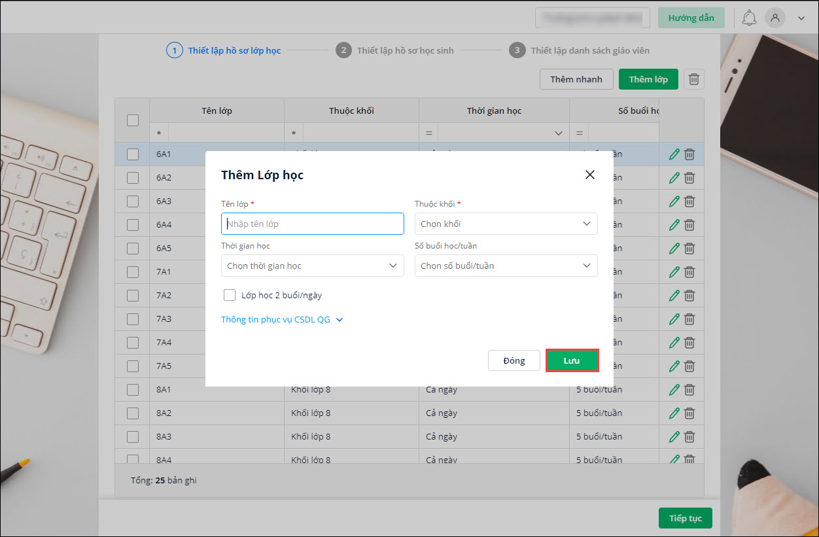Click the bulk delete trash button above table
Image resolution: width=819 pixels, height=537 pixels.
[x=694, y=79]
